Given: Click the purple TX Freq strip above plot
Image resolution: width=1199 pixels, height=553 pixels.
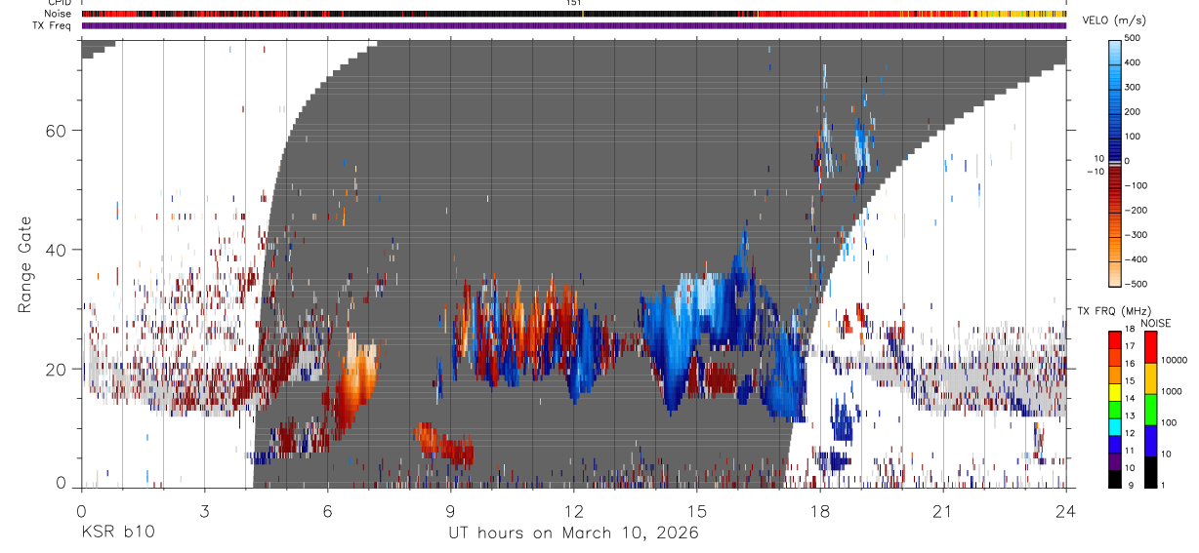Looking at the screenshot, I should tap(574, 25).
